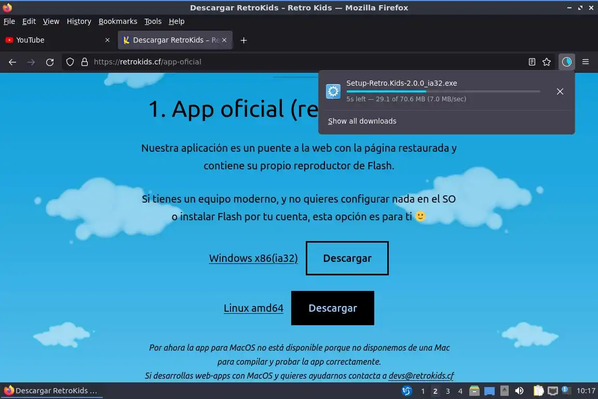Click the '1. App oficial' heading

(234, 109)
